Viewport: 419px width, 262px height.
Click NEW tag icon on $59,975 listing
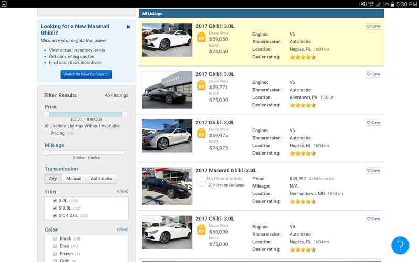click(202, 134)
